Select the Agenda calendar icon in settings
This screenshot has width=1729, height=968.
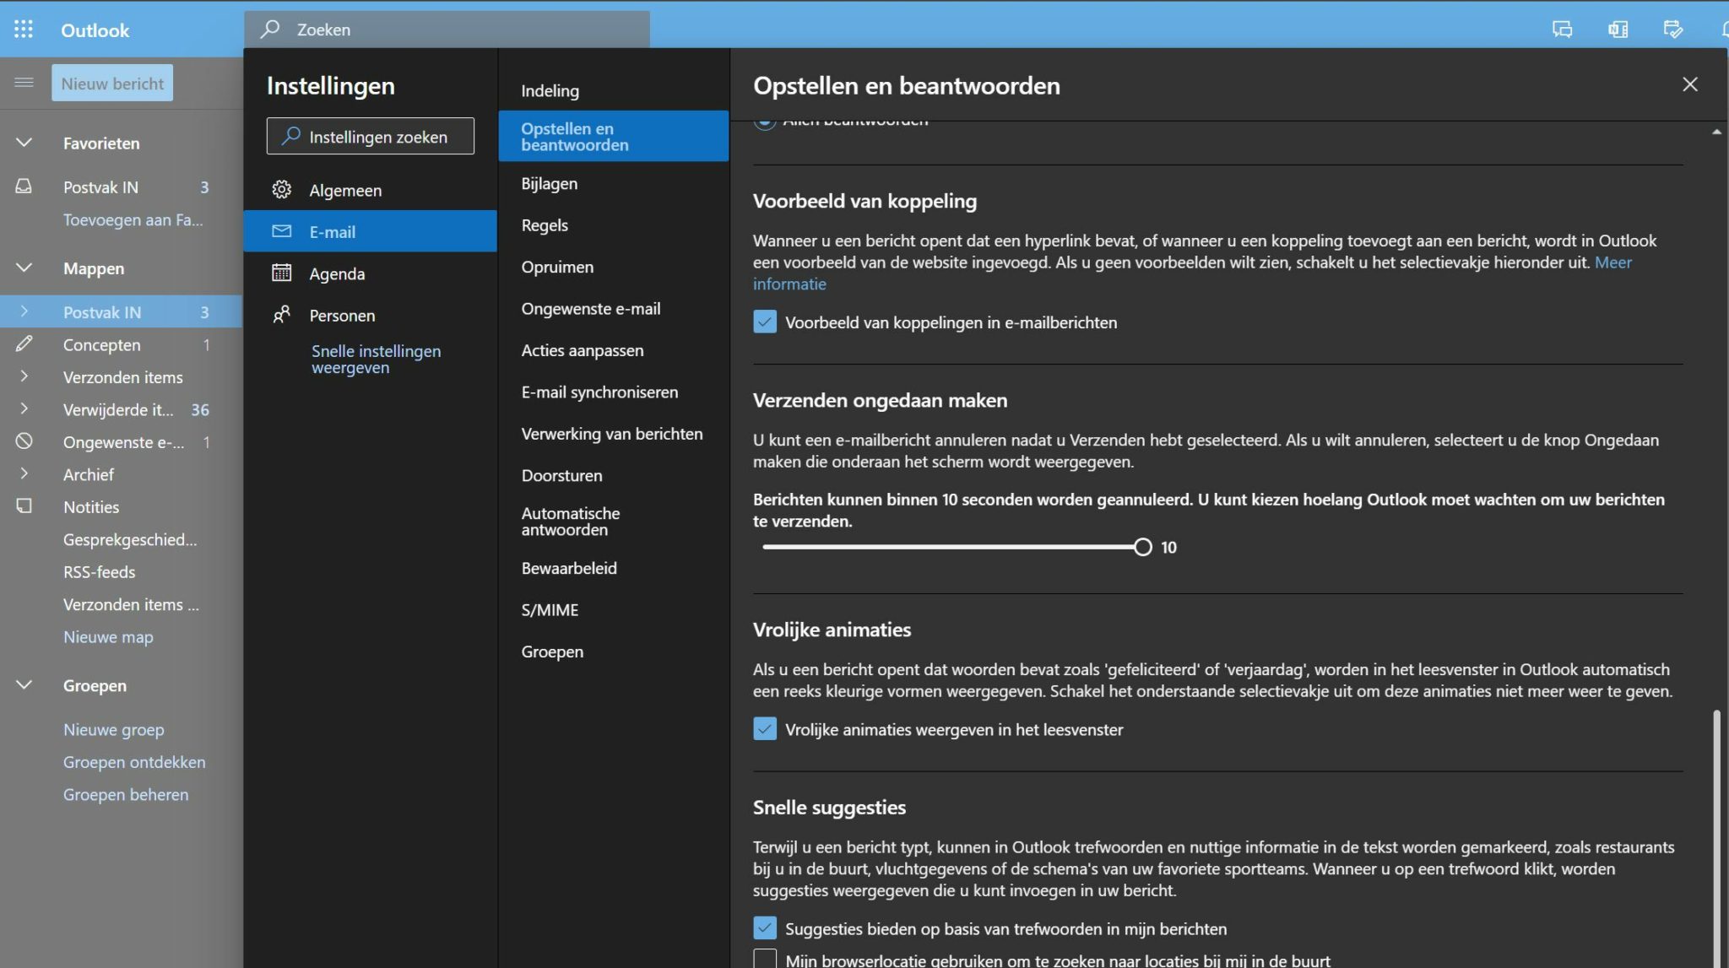click(x=283, y=273)
